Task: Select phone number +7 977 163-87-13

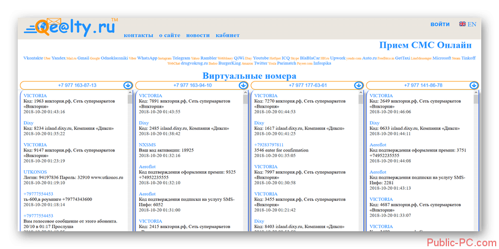Action: (77, 85)
